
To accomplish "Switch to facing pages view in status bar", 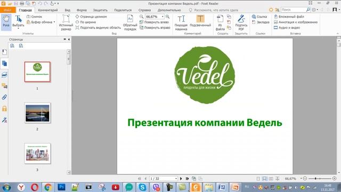I will (271, 179).
